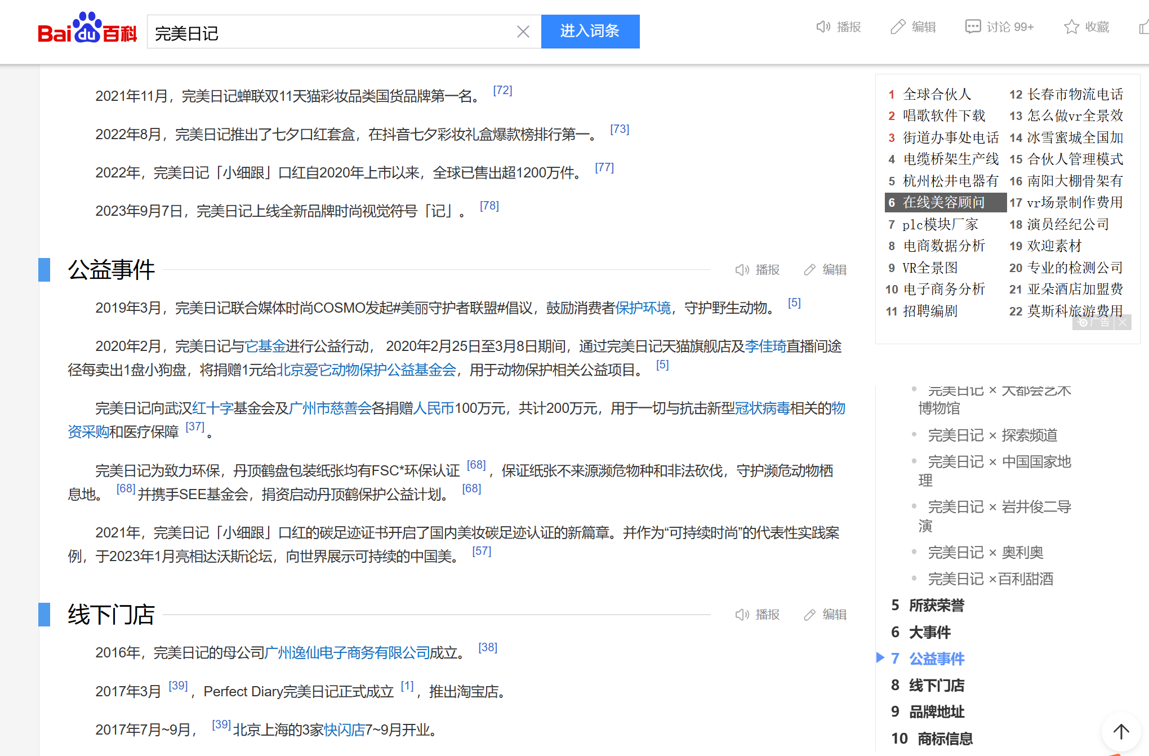This screenshot has width=1149, height=756.
Task: Open the 快闪店 link
Action: coord(344,730)
